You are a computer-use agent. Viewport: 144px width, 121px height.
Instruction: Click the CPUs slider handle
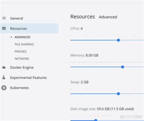pos(118,40)
